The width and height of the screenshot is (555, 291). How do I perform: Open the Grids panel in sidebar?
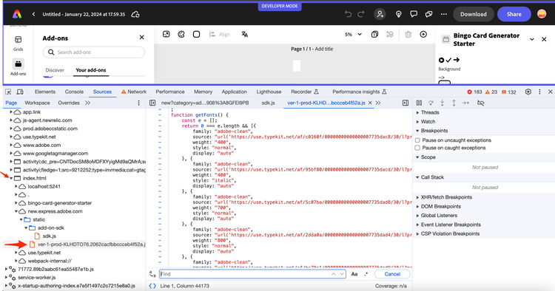point(18,43)
